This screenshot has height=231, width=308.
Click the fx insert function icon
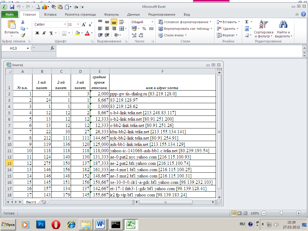pos(52,48)
